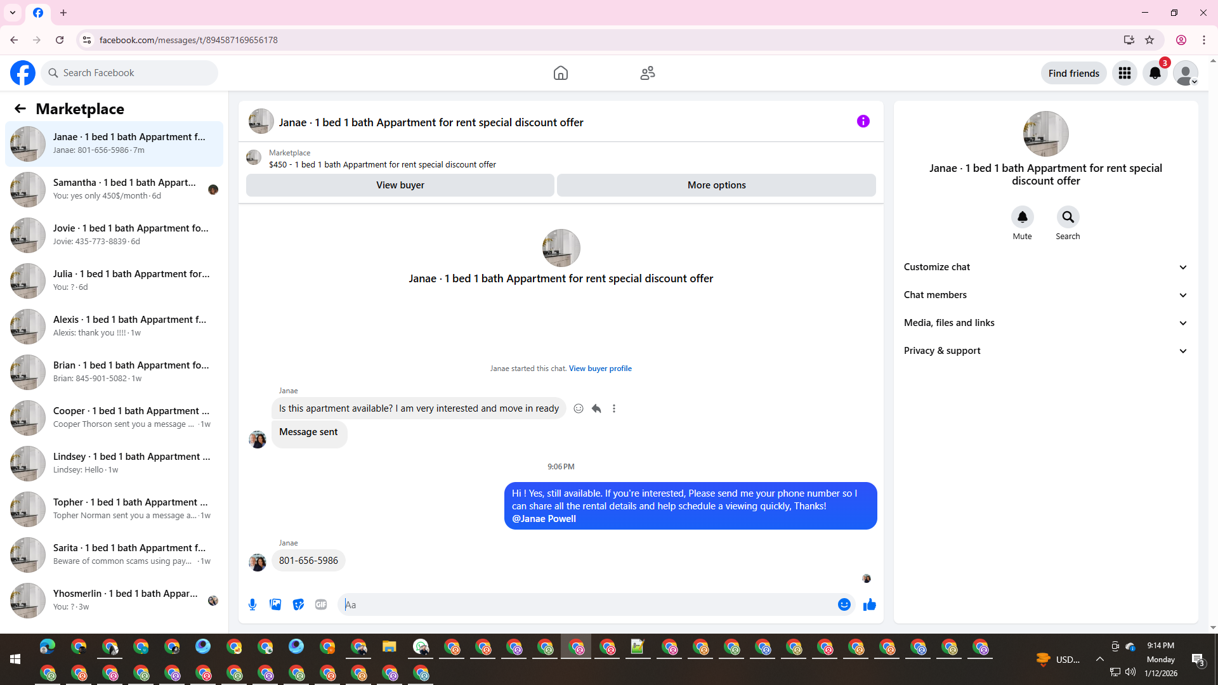Attach a photo using the image icon

[275, 604]
